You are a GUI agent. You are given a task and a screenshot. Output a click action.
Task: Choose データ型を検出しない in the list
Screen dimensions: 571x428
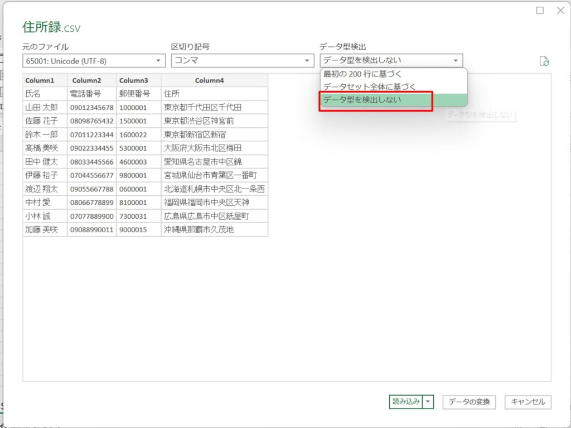393,99
